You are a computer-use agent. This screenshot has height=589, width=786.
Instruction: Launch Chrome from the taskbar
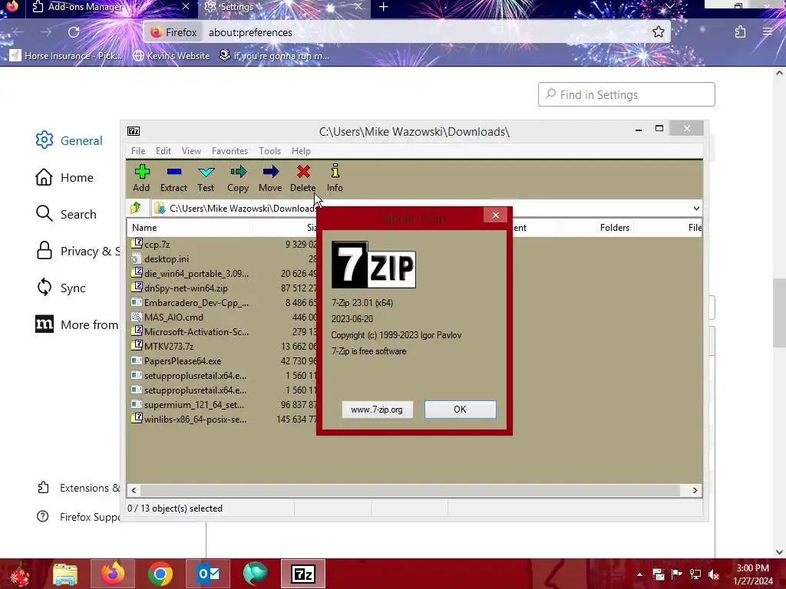click(x=160, y=574)
